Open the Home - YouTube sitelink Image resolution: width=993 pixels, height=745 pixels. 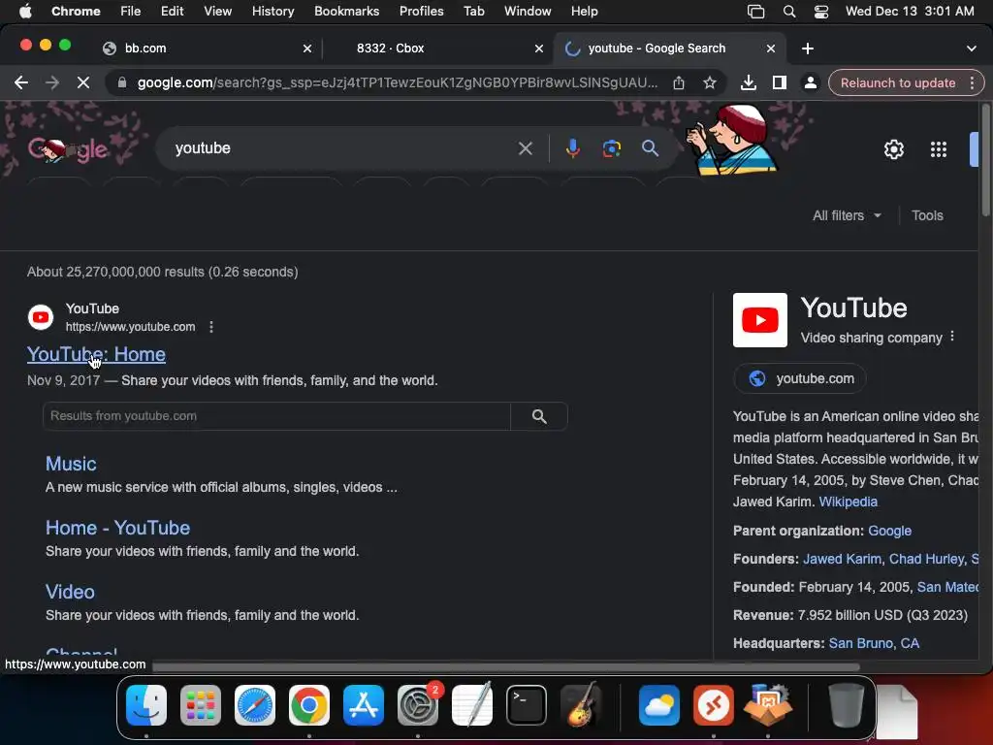pyautogui.click(x=117, y=528)
